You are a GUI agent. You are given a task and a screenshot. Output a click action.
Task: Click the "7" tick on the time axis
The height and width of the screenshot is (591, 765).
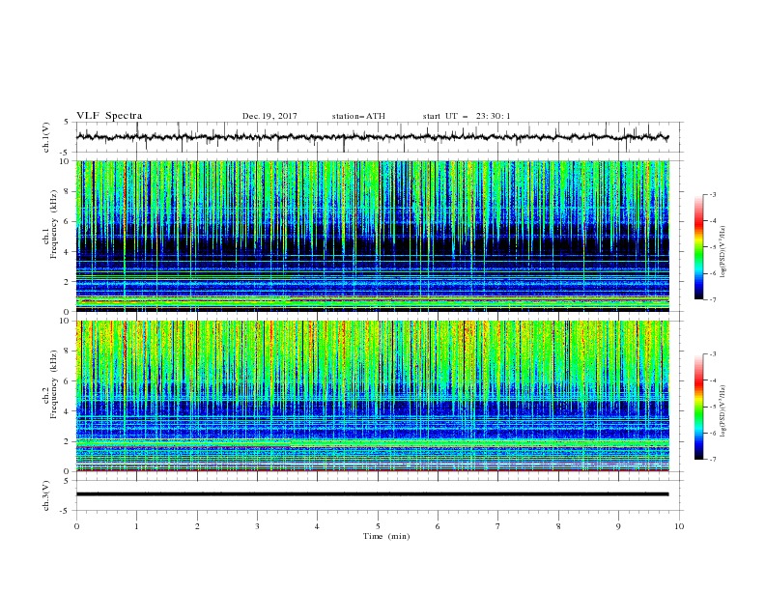tap(498, 526)
